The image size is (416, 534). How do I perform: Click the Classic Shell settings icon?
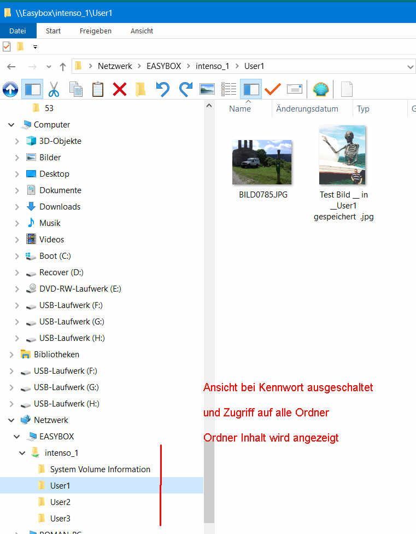pos(320,89)
